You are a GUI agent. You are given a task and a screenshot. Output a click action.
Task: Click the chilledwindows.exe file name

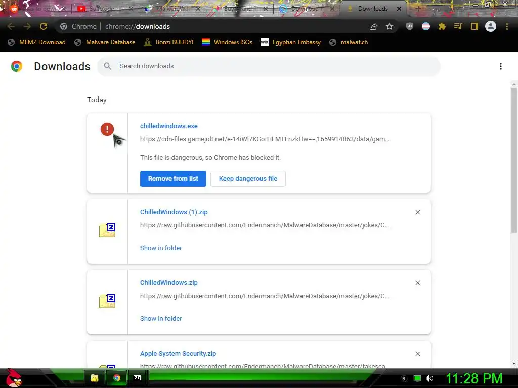pyautogui.click(x=169, y=126)
